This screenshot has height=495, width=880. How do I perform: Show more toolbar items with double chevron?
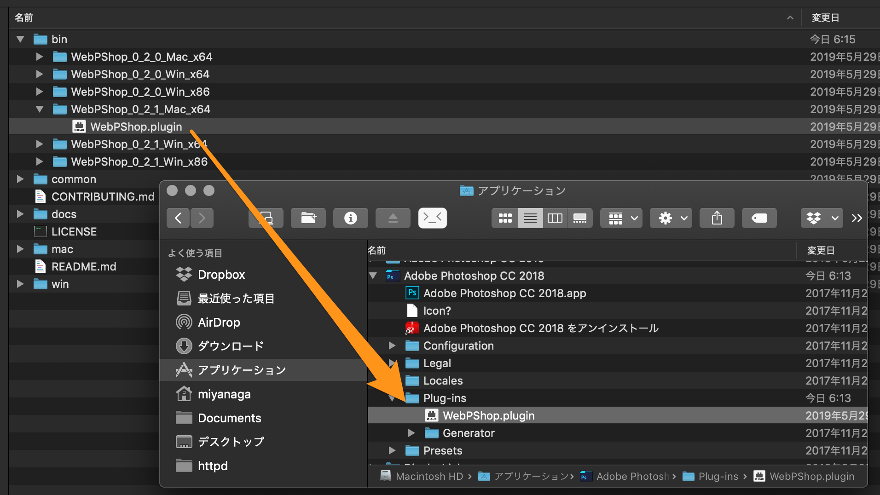[x=857, y=218]
